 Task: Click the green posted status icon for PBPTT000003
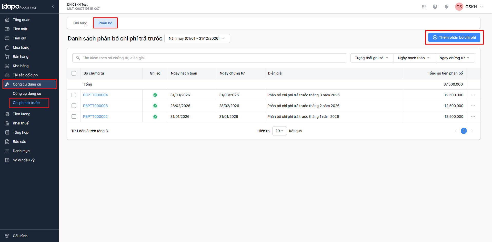point(155,106)
